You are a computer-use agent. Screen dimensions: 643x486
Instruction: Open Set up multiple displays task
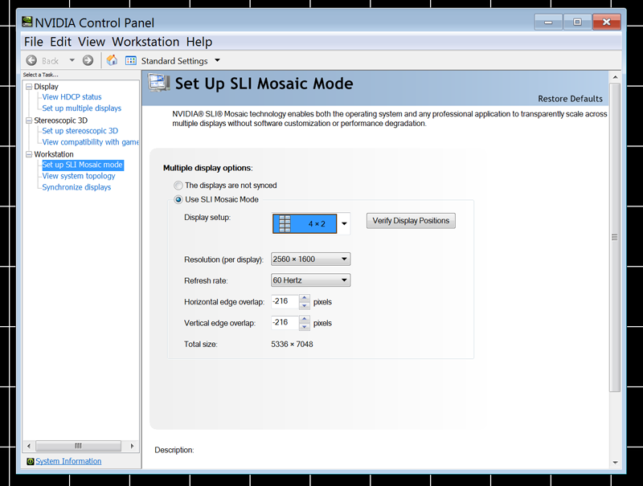[82, 108]
